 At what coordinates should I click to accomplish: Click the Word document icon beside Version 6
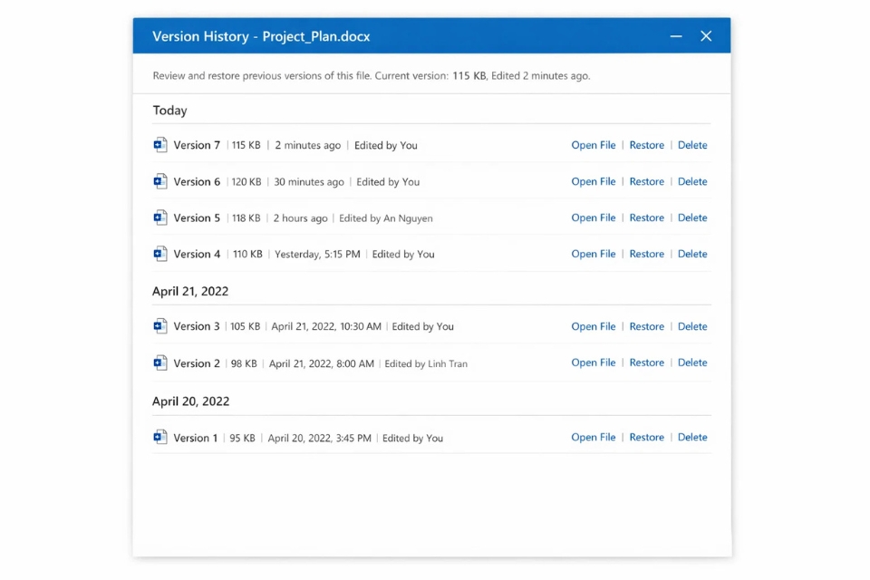pyautogui.click(x=159, y=180)
